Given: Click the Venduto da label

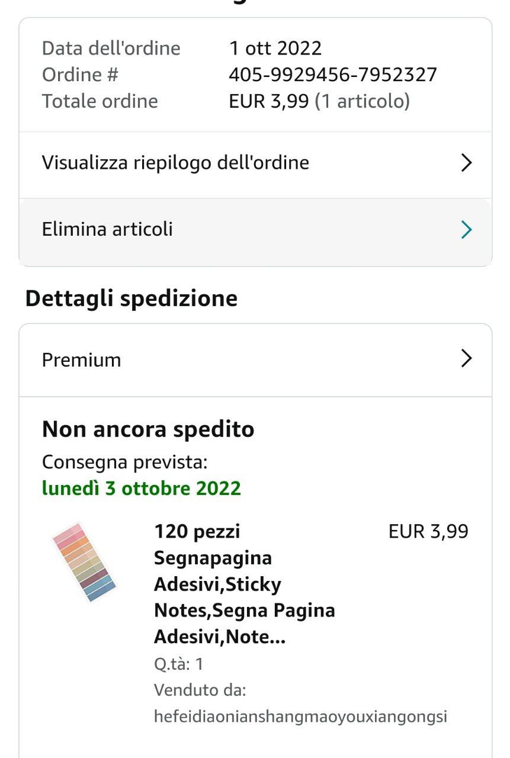Looking at the screenshot, I should pyautogui.click(x=200, y=690).
